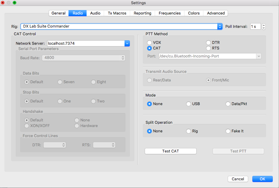The height and width of the screenshot is (188, 279).
Task: Open the Rig selection dropdown
Action: (x=121, y=26)
